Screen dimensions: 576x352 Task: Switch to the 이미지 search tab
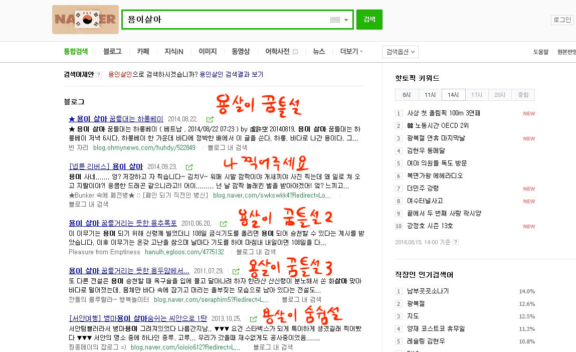pos(208,51)
